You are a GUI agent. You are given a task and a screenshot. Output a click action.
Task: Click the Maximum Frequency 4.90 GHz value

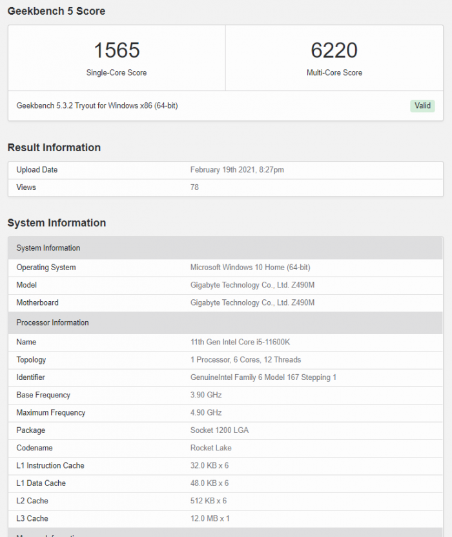[x=206, y=413]
